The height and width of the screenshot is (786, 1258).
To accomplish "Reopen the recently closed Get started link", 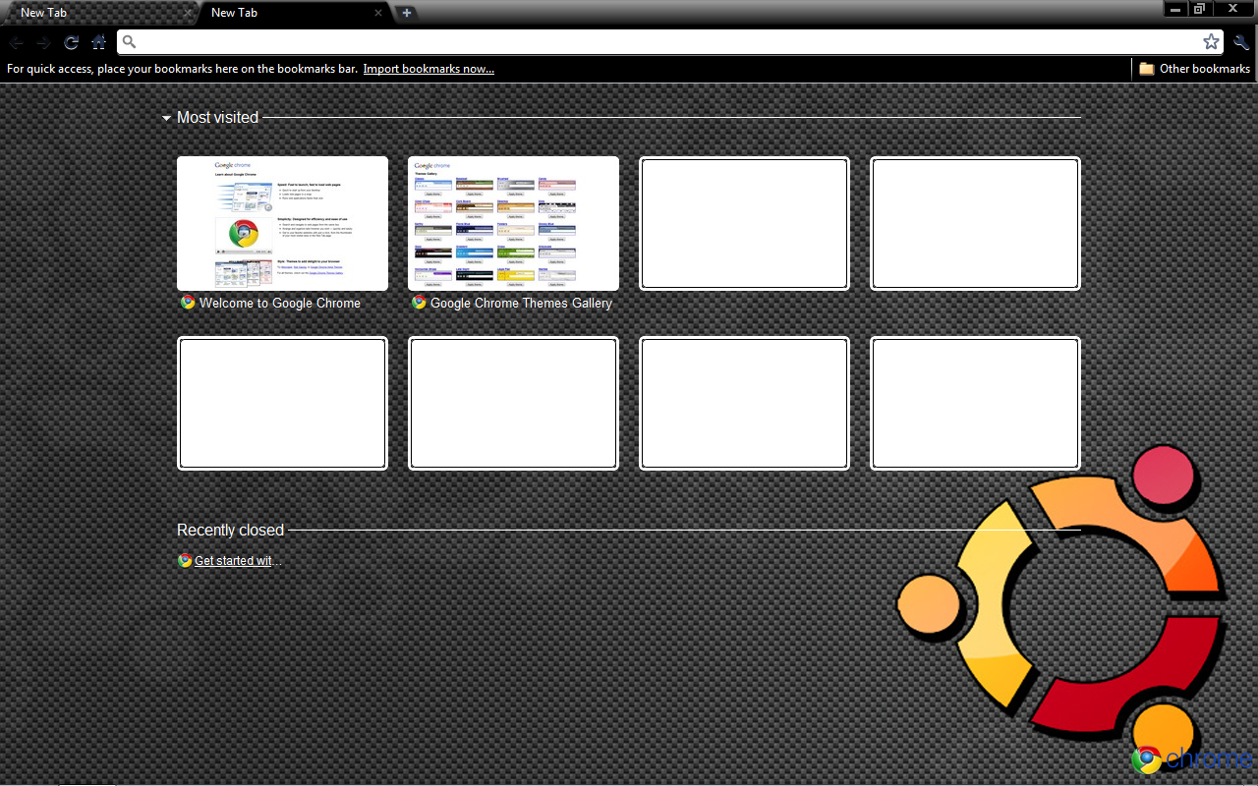I will point(238,560).
